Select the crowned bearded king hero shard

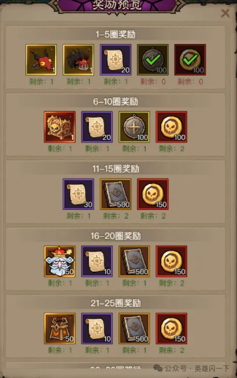(60, 261)
